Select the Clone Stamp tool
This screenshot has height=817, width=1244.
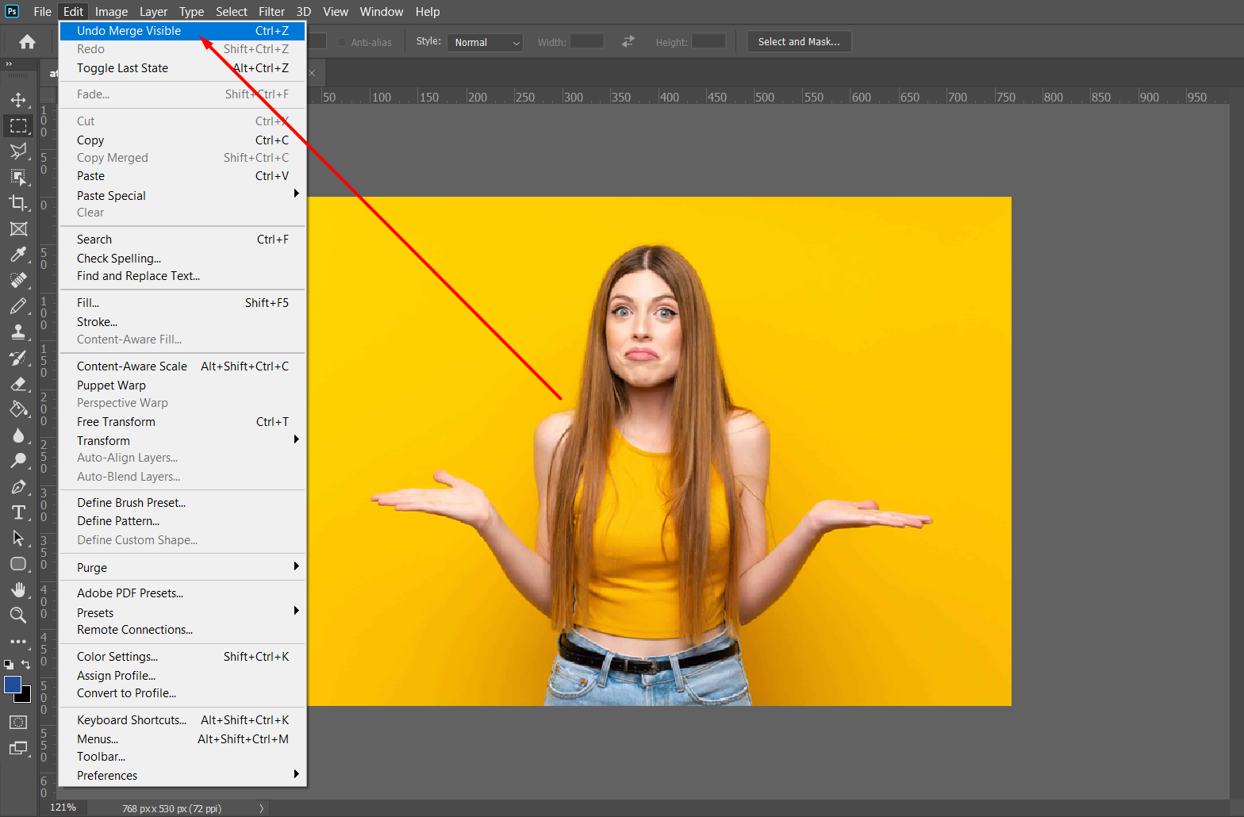point(18,332)
